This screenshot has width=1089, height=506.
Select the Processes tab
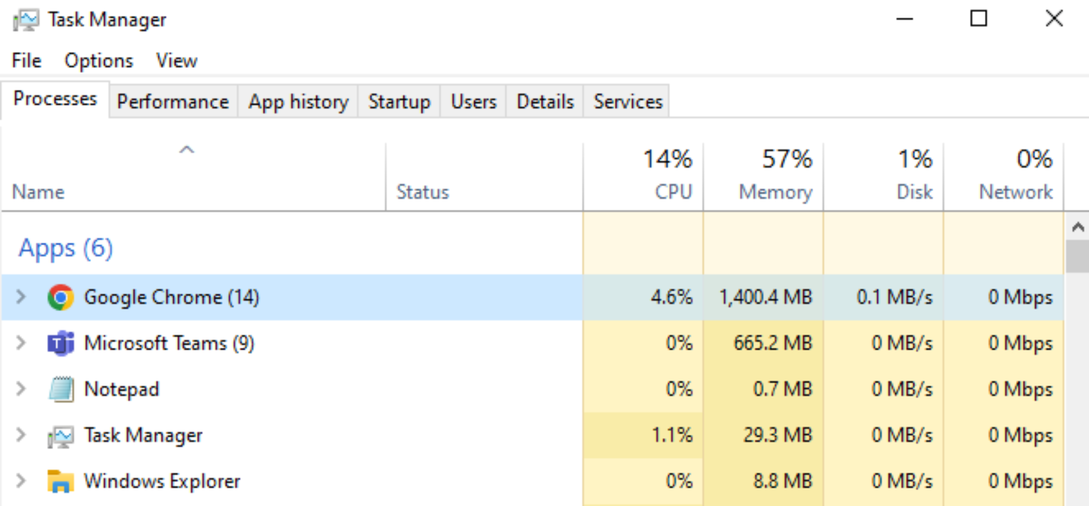55,99
